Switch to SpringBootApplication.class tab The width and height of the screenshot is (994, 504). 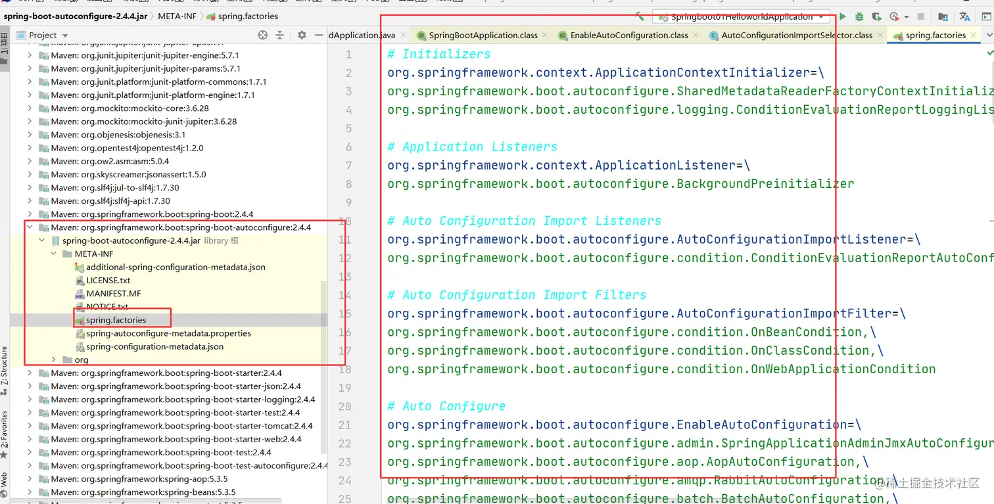click(x=483, y=35)
